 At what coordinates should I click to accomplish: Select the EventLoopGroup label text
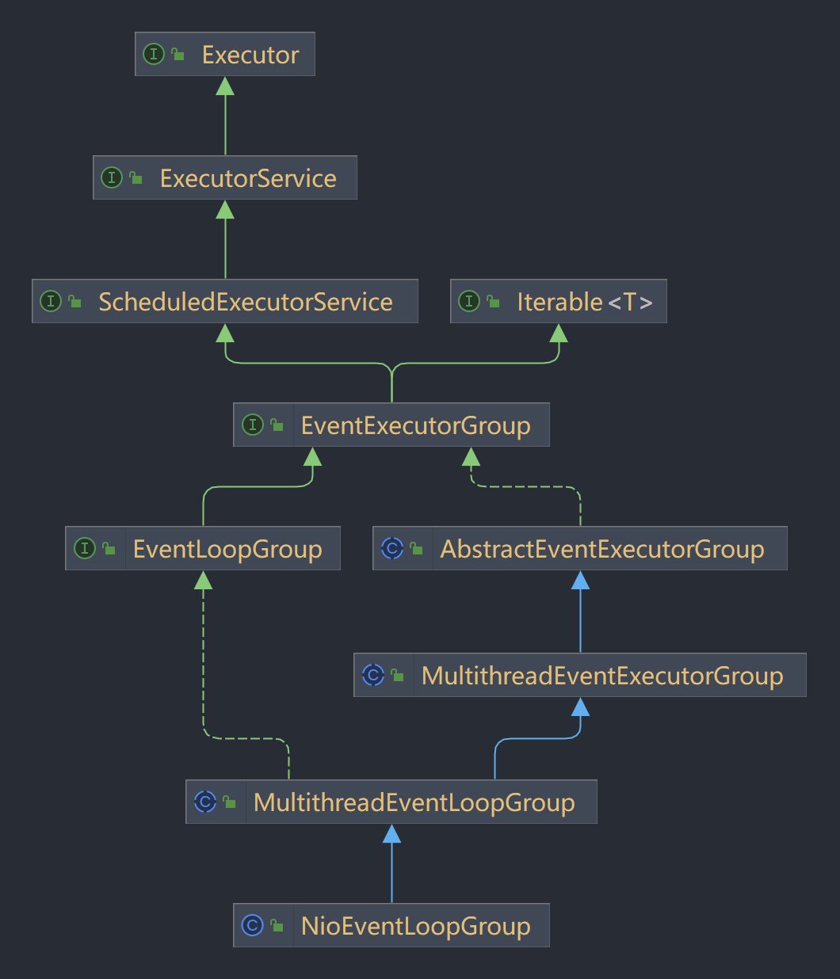point(227,549)
